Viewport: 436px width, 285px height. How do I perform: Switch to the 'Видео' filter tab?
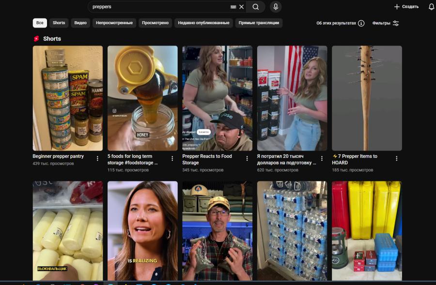[x=80, y=23]
